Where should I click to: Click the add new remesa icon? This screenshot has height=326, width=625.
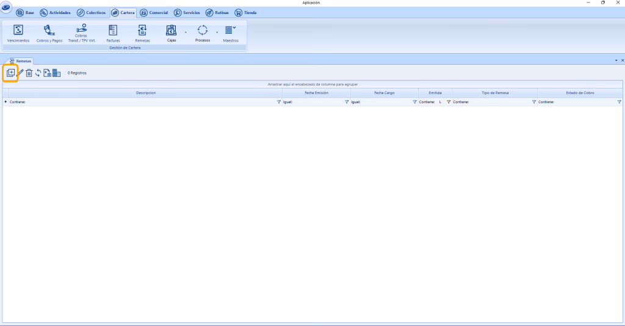click(10, 73)
